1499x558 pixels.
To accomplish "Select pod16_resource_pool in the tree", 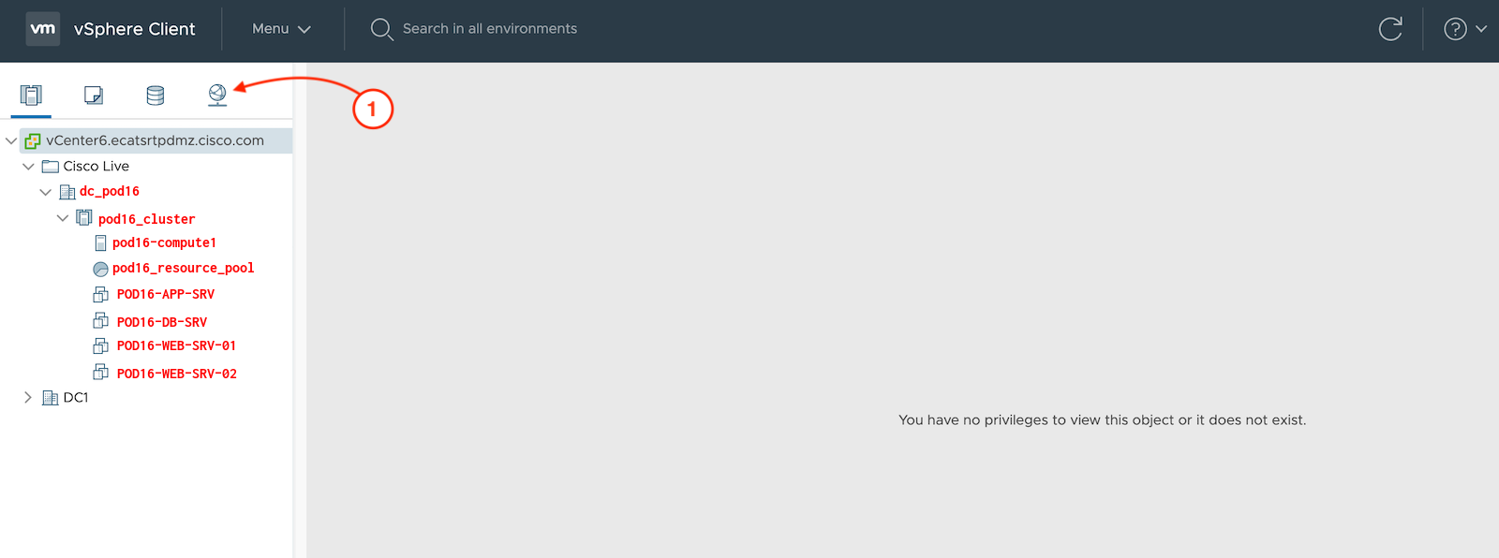I will [x=183, y=268].
